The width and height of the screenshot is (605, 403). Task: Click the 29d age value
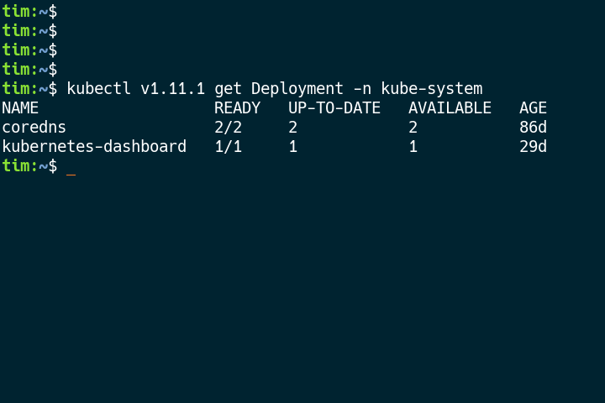click(533, 147)
